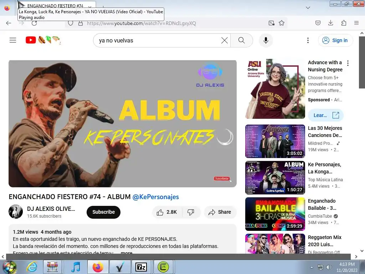This screenshot has height=274, width=365.
Task: Expand the list all tabs chevron
Action: pyautogui.click(x=308, y=8)
